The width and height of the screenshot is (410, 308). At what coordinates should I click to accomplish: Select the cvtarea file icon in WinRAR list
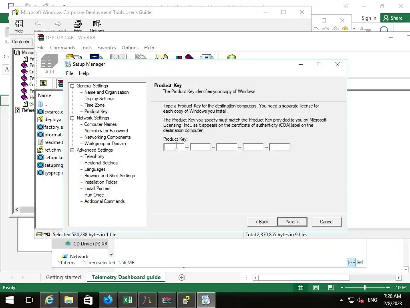click(40, 111)
